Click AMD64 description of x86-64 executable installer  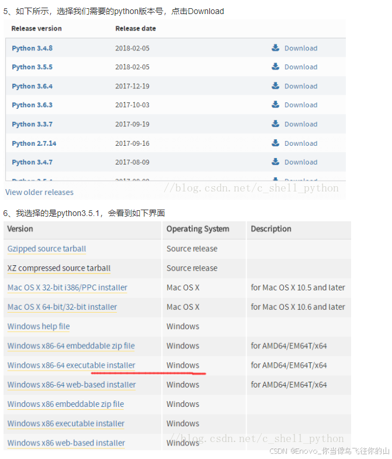point(289,365)
